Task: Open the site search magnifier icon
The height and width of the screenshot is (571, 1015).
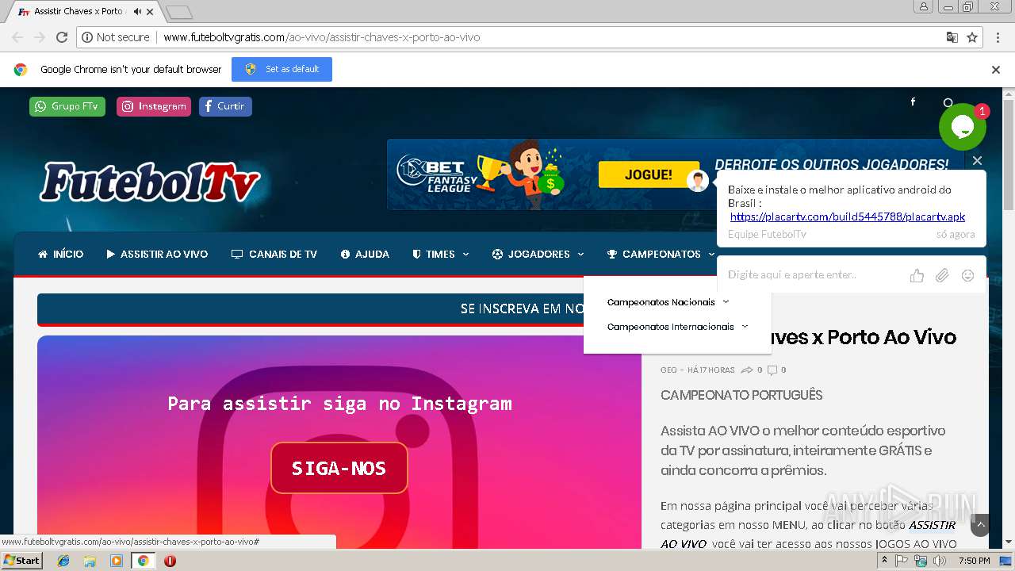Action: click(x=948, y=102)
